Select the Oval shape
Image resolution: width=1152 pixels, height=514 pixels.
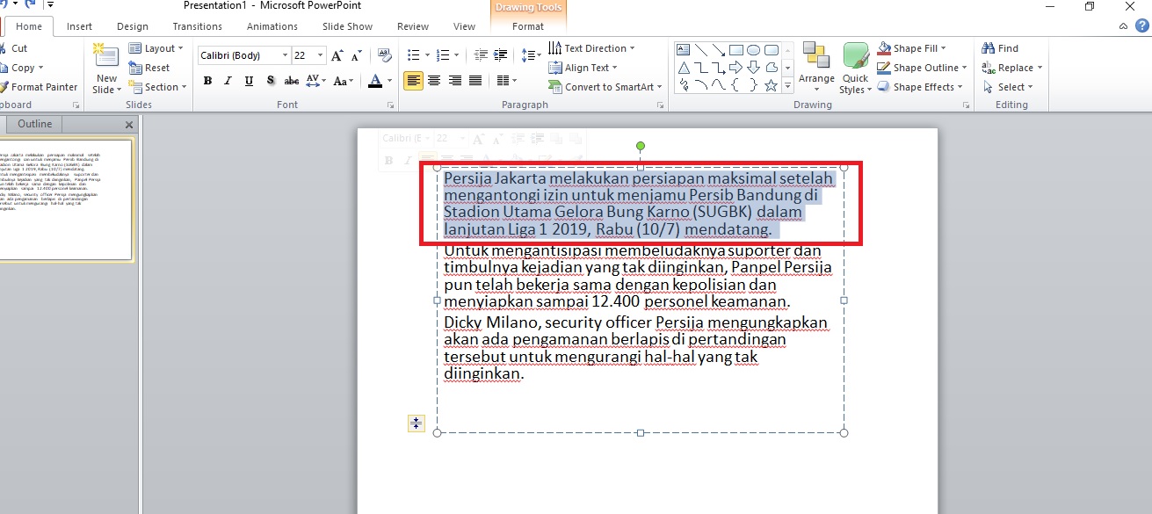754,50
